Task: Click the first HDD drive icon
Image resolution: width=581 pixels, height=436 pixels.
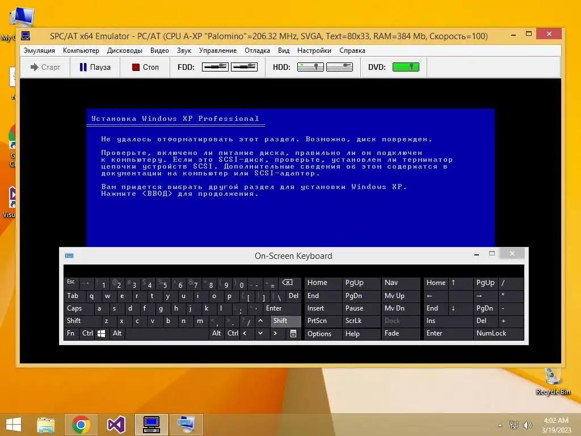Action: pos(310,67)
